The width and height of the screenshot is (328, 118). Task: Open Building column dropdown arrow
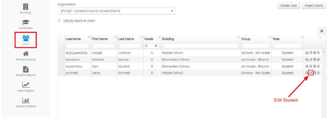coord(239,37)
